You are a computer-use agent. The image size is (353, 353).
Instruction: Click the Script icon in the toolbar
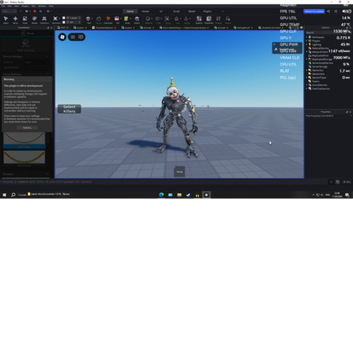tap(126, 19)
